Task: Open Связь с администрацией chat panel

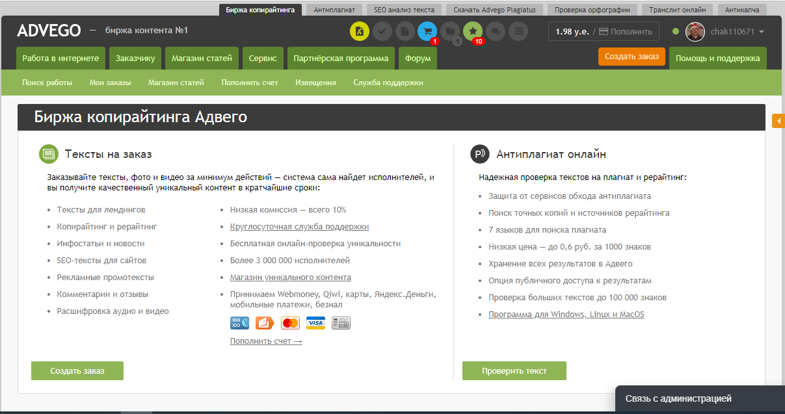Action: point(700,399)
